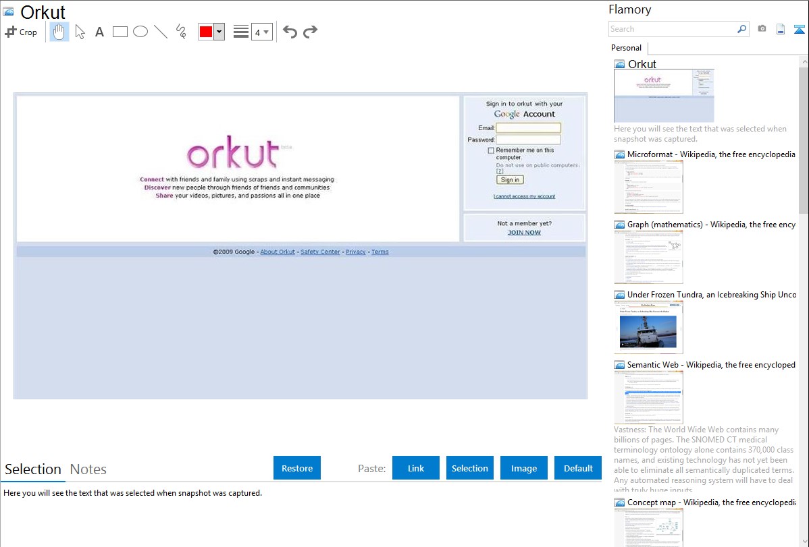The width and height of the screenshot is (809, 547).
Task: Open the color picker dropdown arrow
Action: (219, 32)
